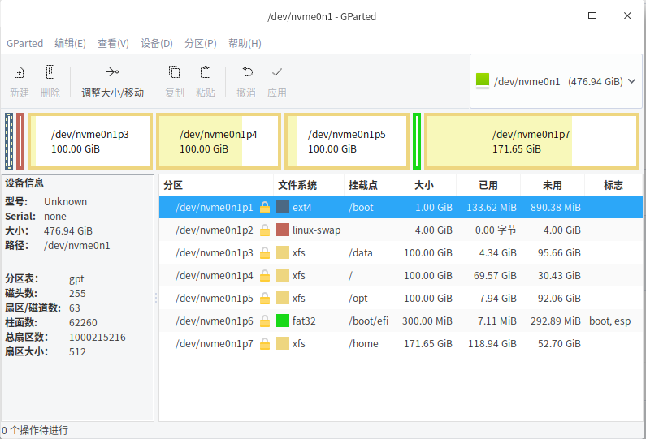The height and width of the screenshot is (439, 646).
Task: Click the Apply operations checkmark icon
Action: click(277, 72)
